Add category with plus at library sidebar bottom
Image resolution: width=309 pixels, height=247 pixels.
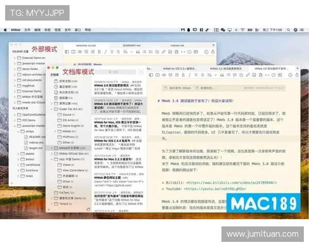(x=49, y=209)
